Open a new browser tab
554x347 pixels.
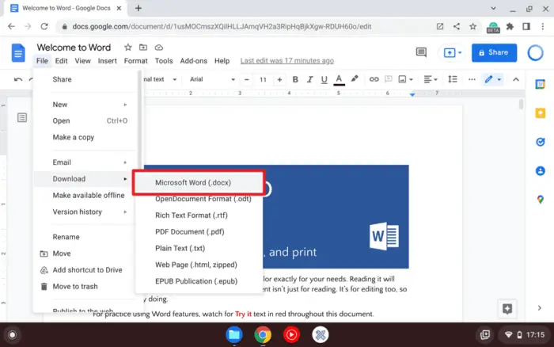coord(138,8)
